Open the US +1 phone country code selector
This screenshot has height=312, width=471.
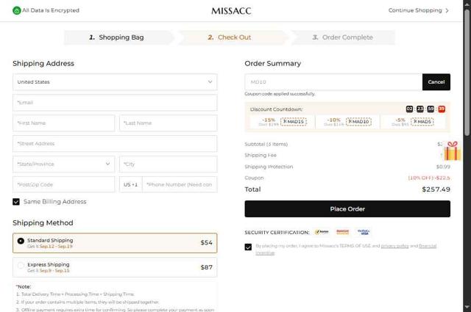[x=131, y=184]
